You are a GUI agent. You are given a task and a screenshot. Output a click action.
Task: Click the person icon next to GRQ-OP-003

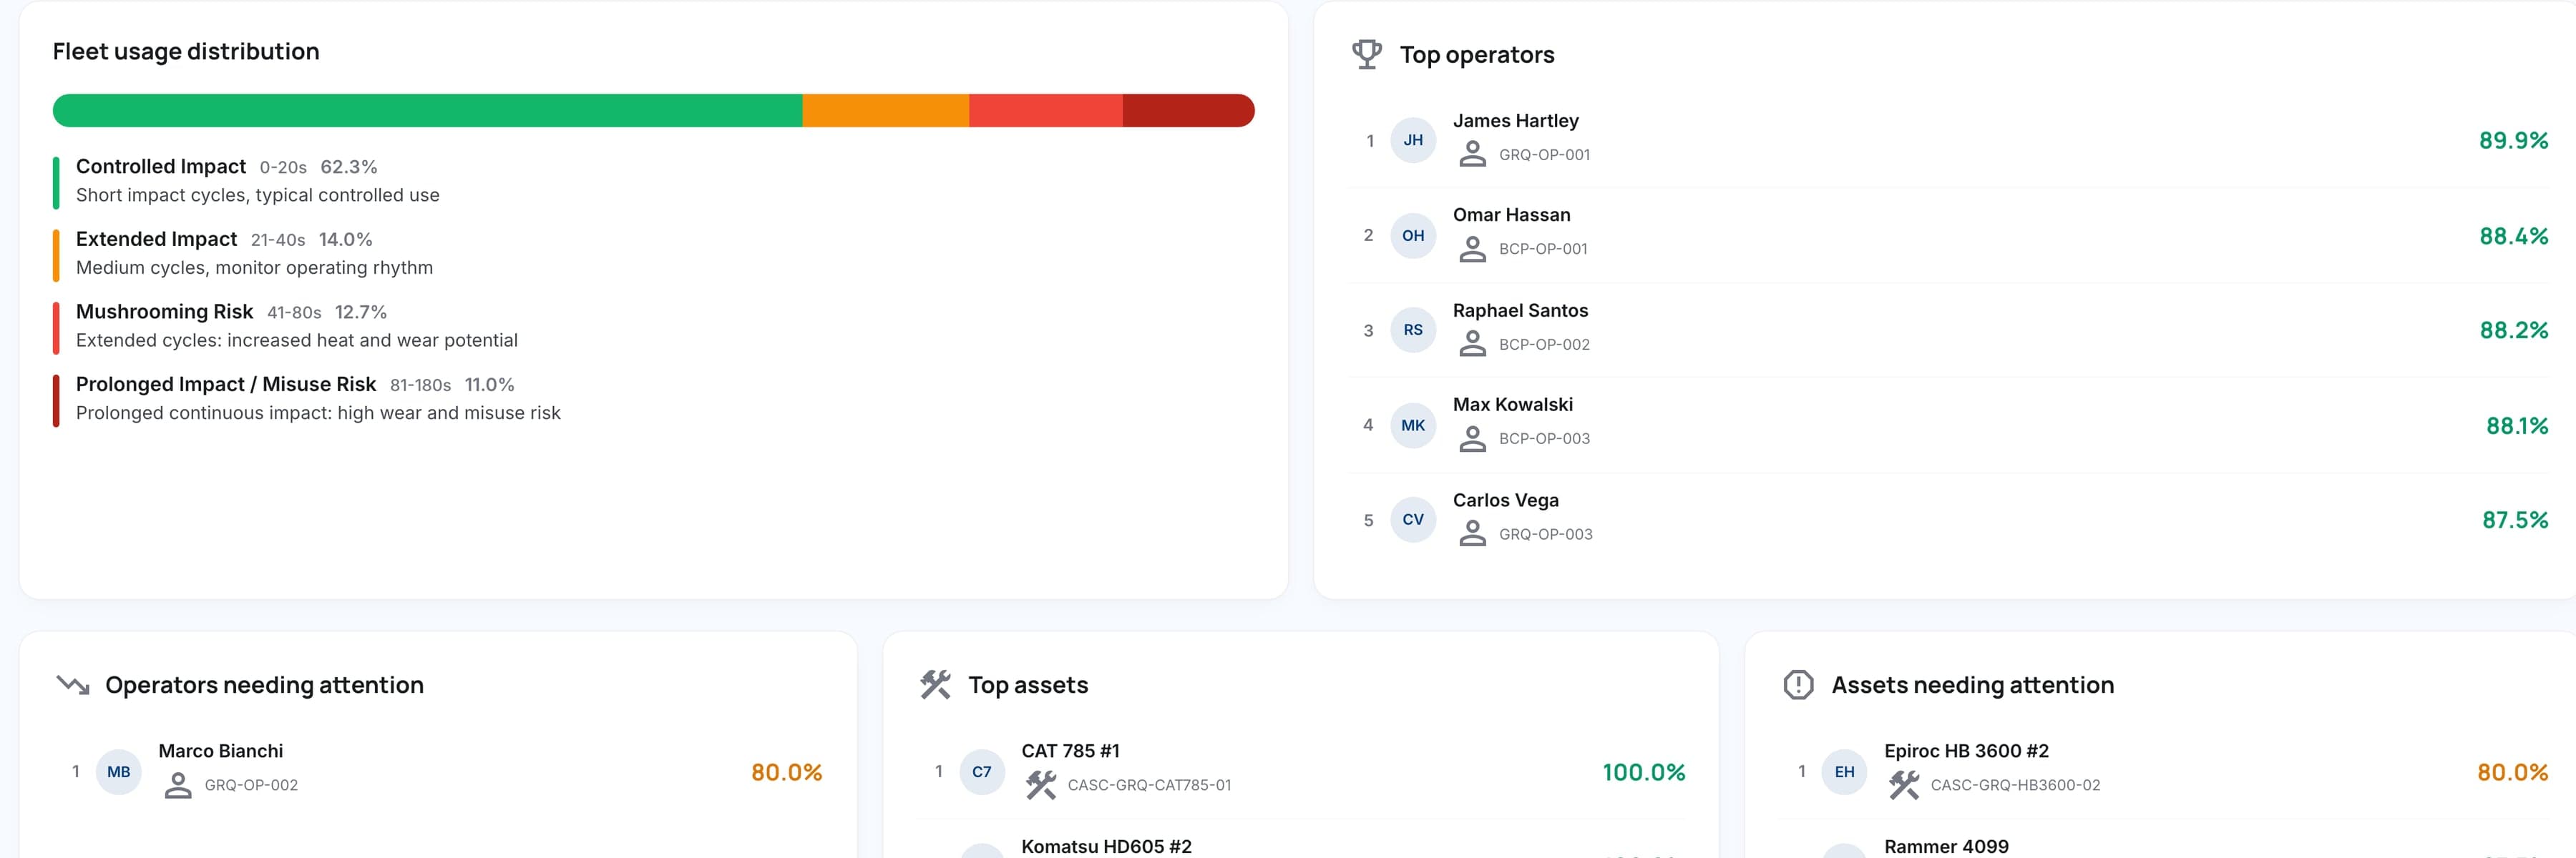coord(1472,533)
